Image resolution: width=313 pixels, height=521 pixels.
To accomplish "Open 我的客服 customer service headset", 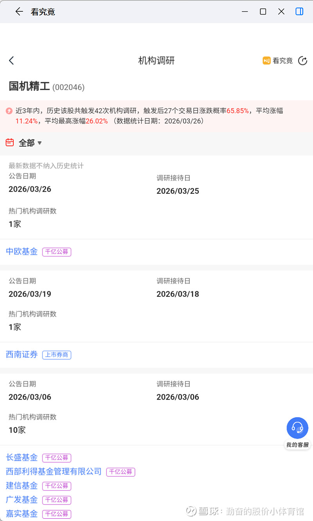I will pos(297,428).
